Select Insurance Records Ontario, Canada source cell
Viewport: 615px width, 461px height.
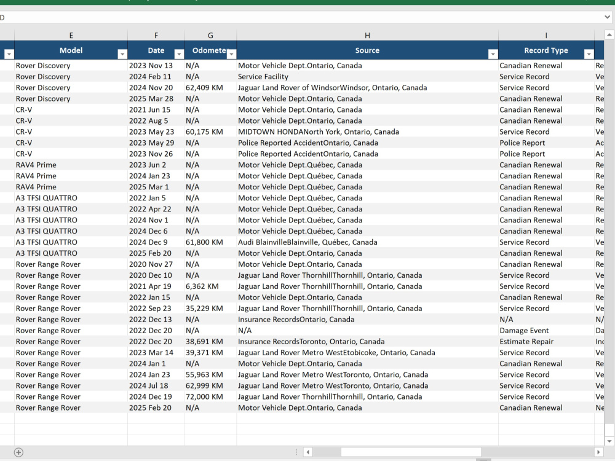pos(368,320)
